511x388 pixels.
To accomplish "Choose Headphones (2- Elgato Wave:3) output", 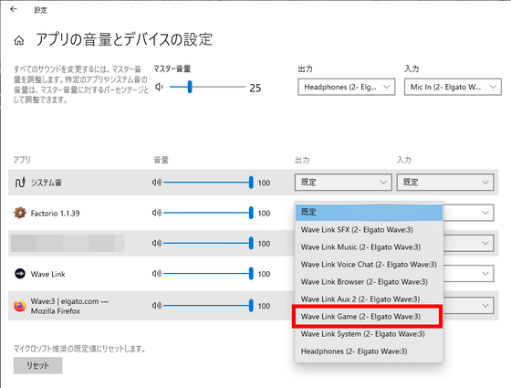I will tap(369, 351).
